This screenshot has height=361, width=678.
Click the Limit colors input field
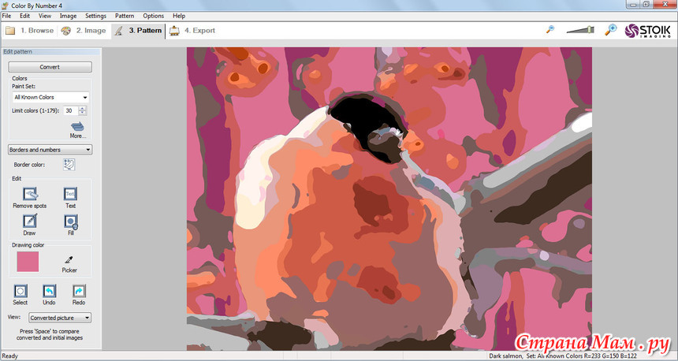pos(70,110)
